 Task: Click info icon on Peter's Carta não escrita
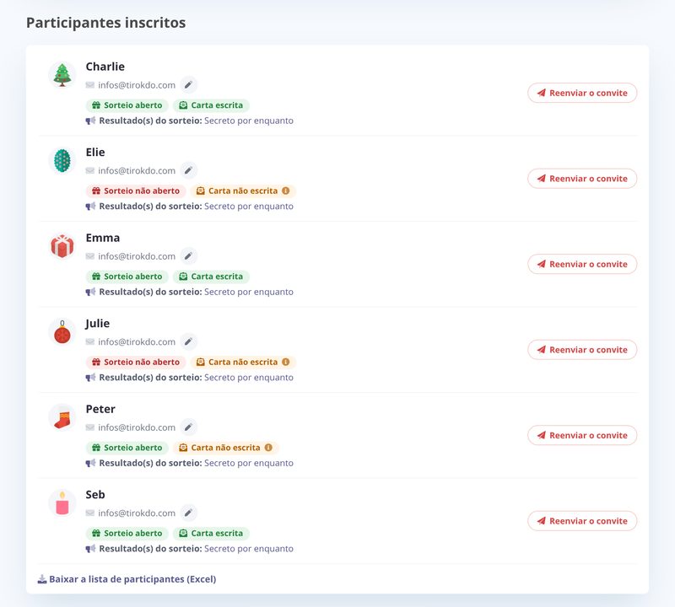(x=268, y=448)
